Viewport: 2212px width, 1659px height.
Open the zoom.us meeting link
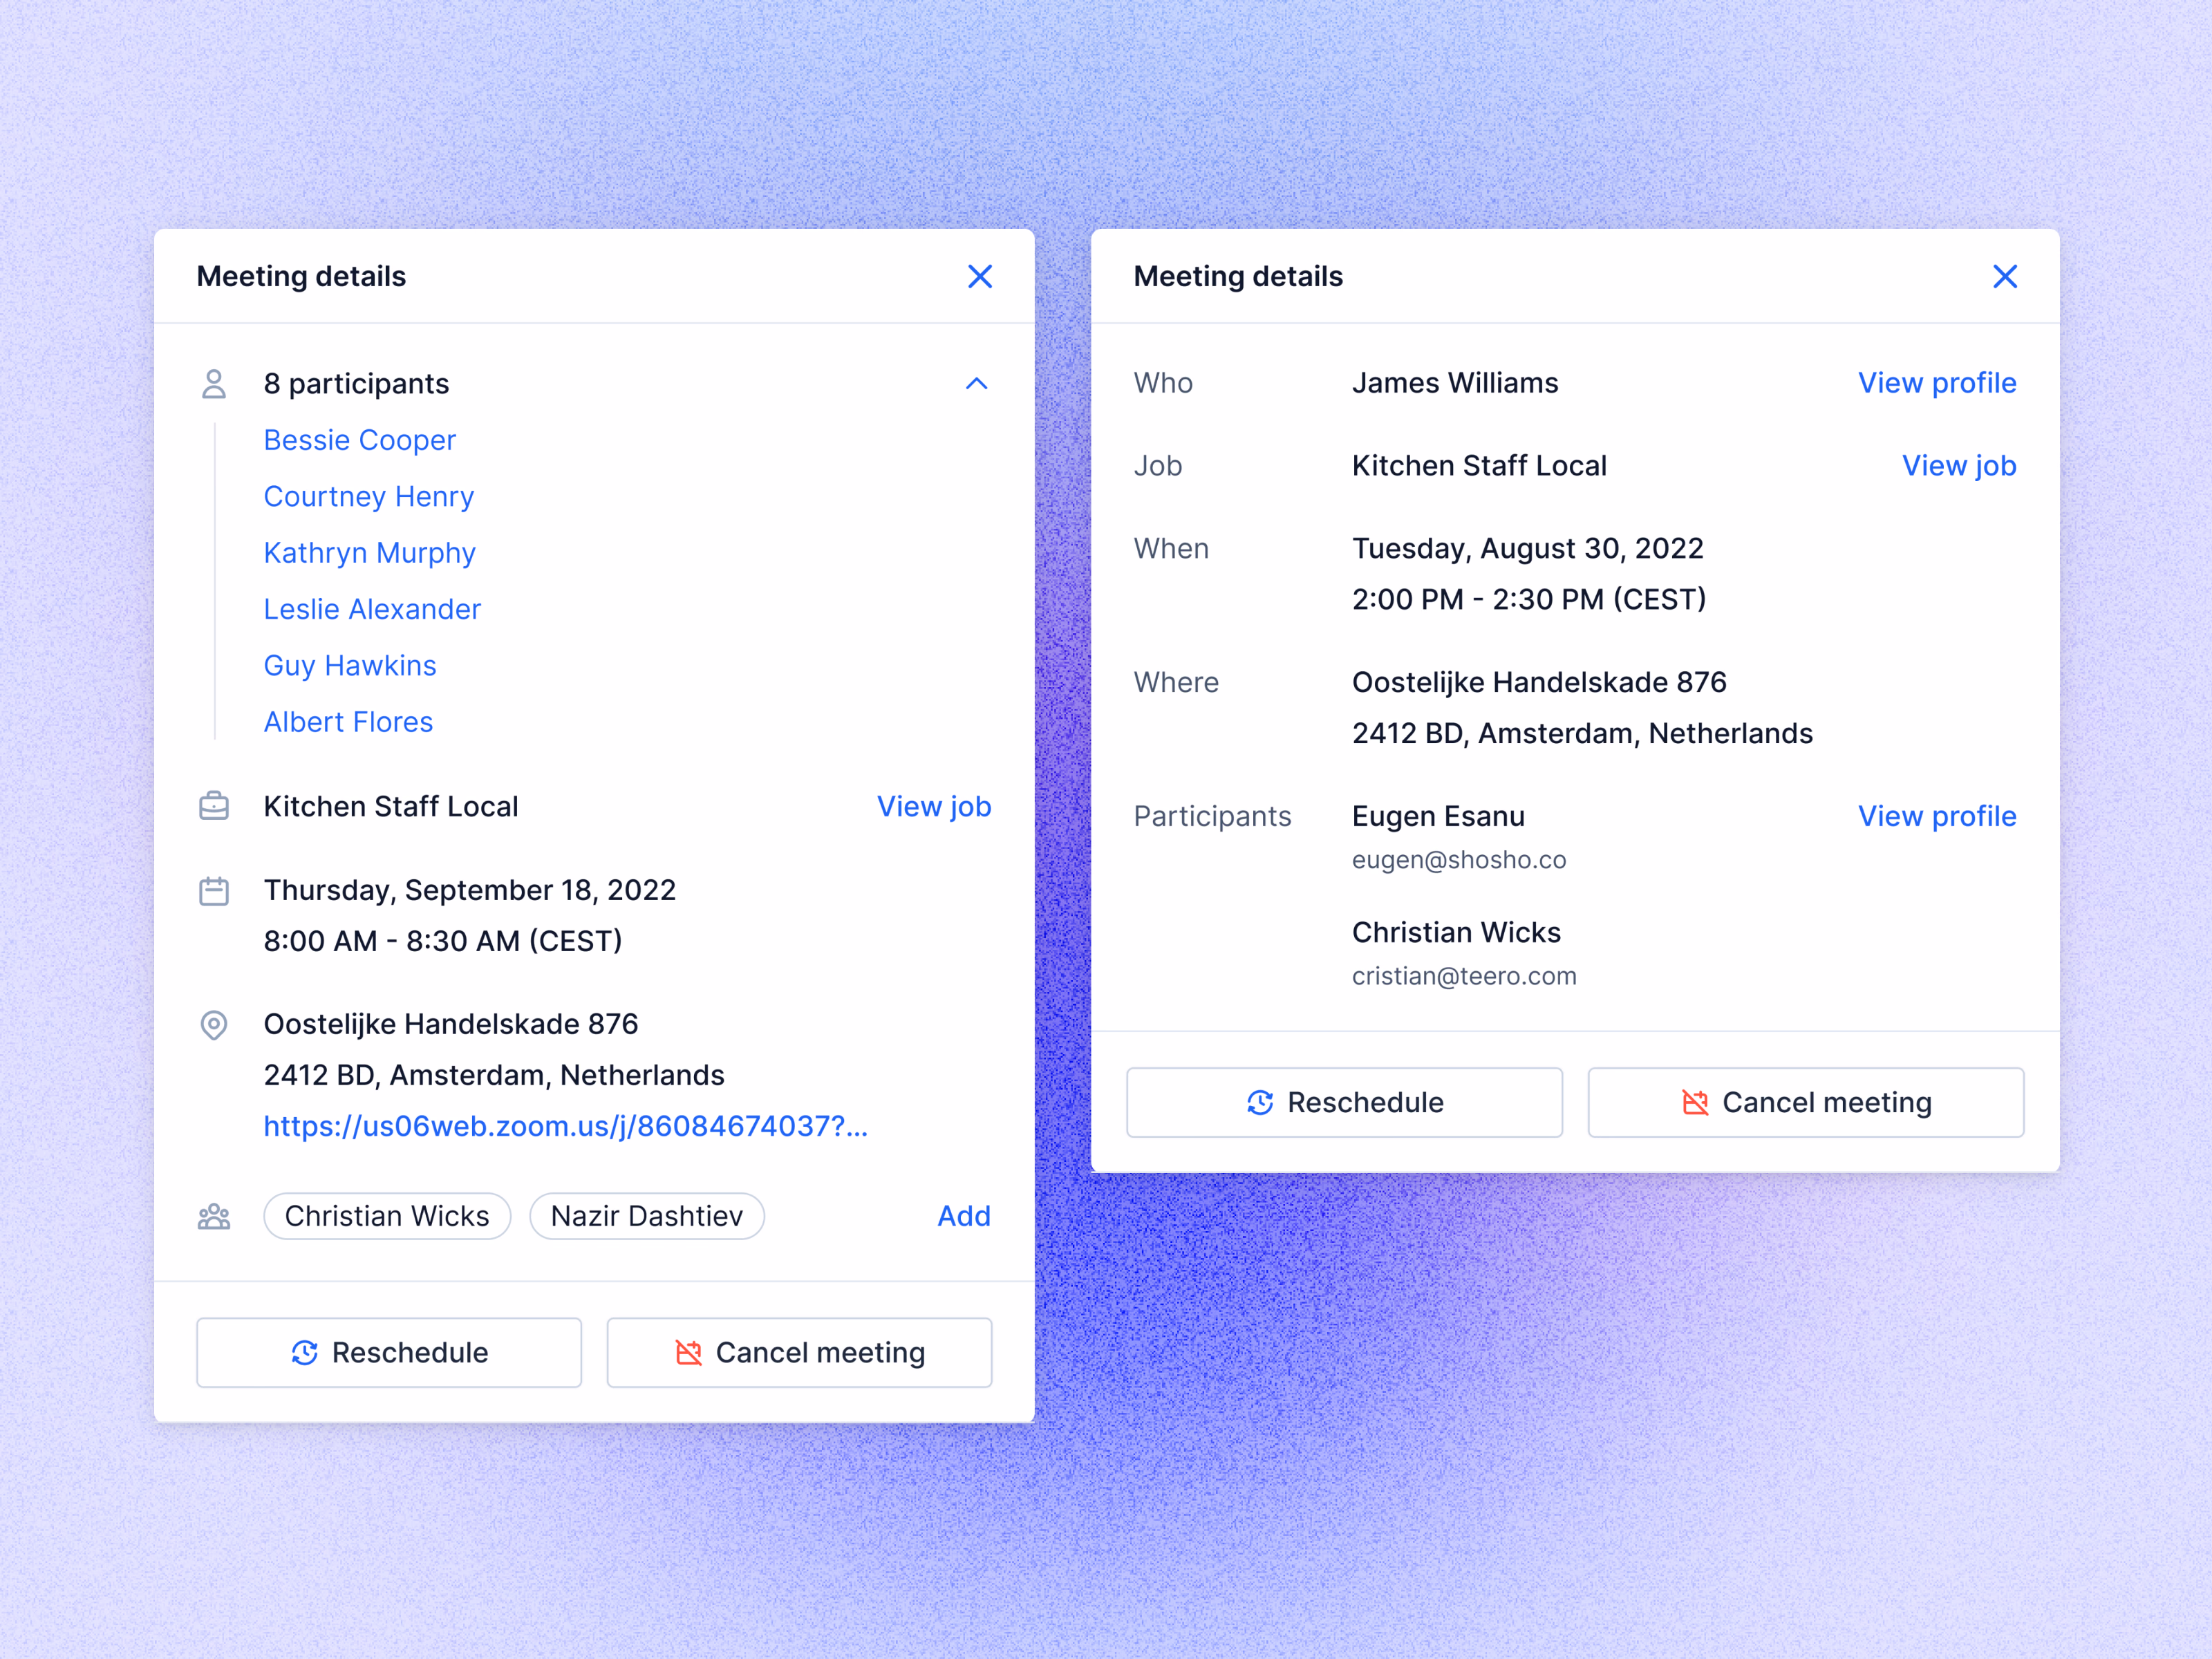566,1126
